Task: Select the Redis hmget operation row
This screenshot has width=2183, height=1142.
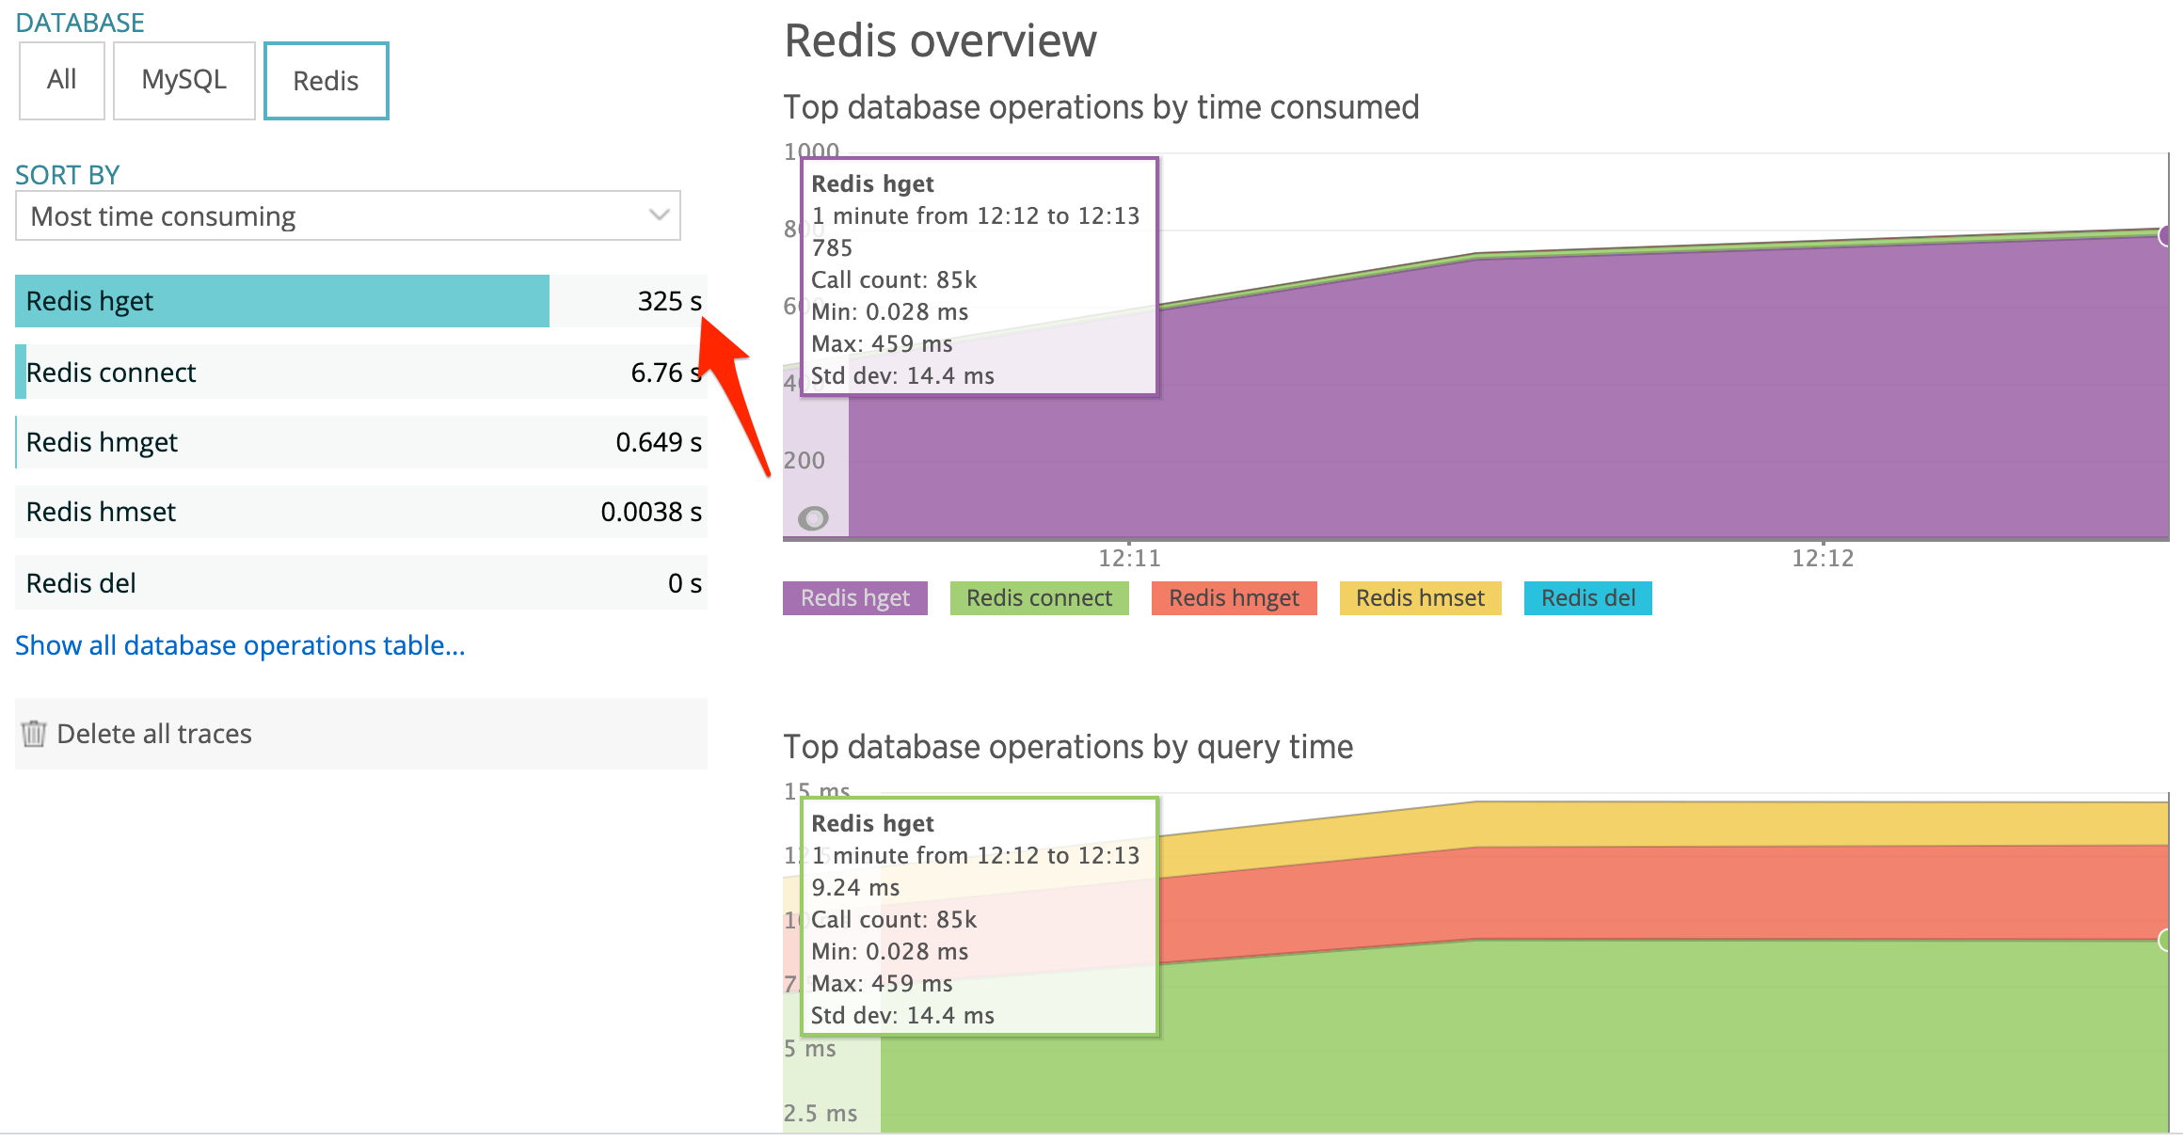Action: point(361,442)
